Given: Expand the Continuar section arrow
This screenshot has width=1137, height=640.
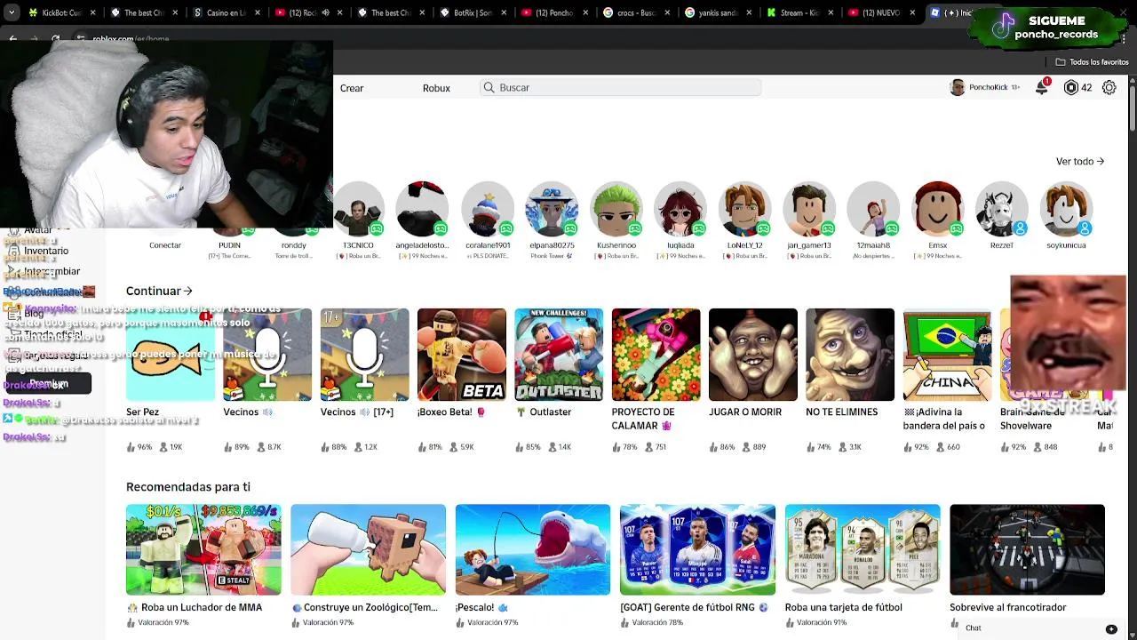Looking at the screenshot, I should [x=187, y=291].
